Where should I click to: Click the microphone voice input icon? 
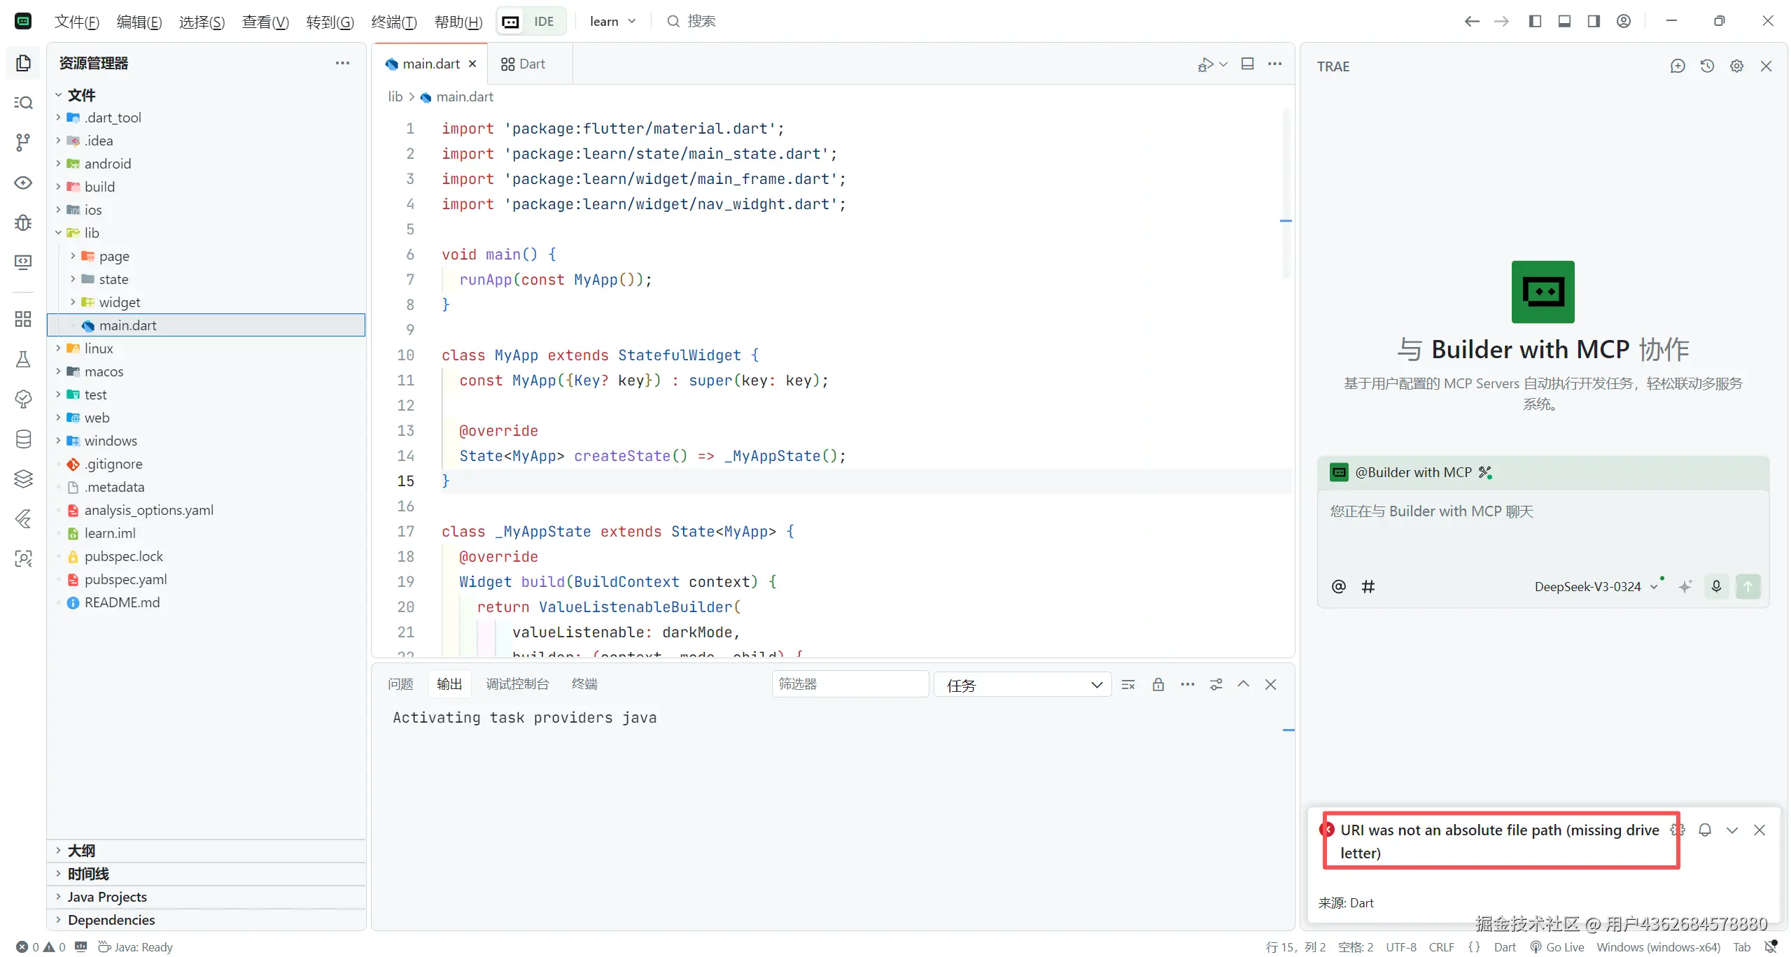[x=1715, y=586]
